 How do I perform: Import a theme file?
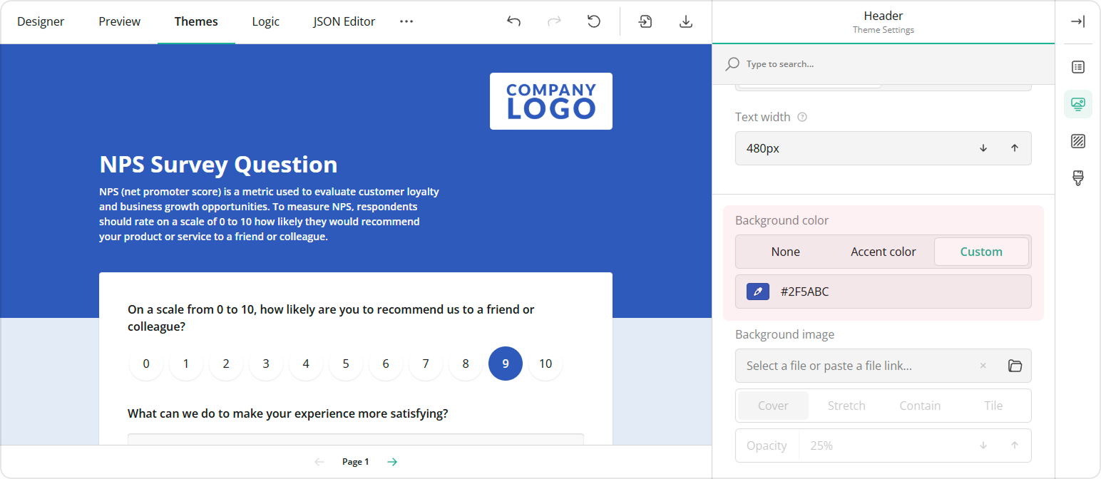tap(645, 21)
